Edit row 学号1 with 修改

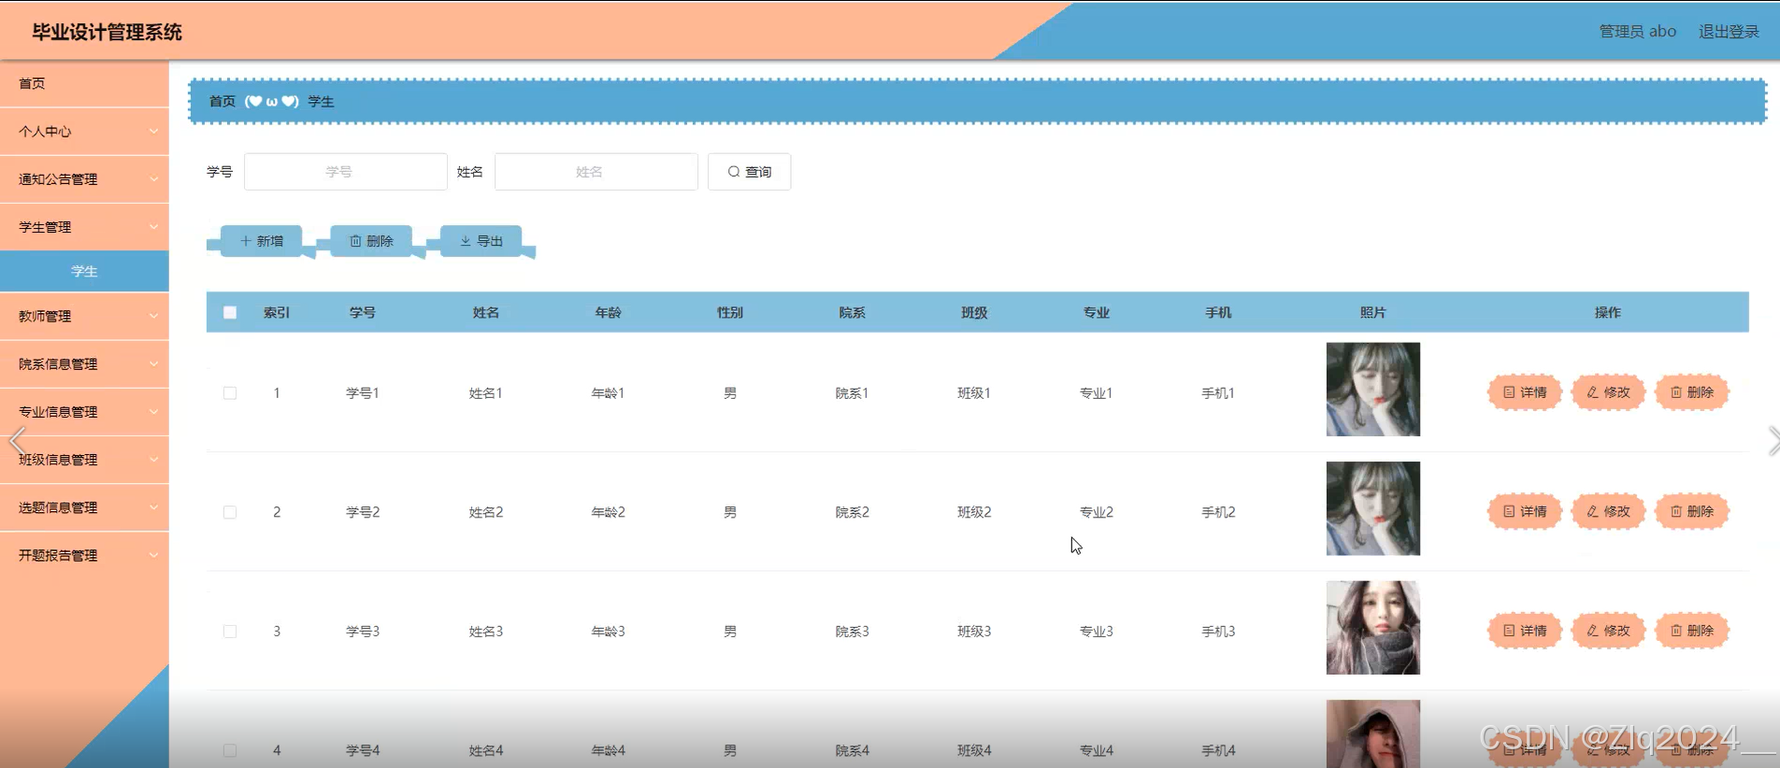coord(1608,392)
